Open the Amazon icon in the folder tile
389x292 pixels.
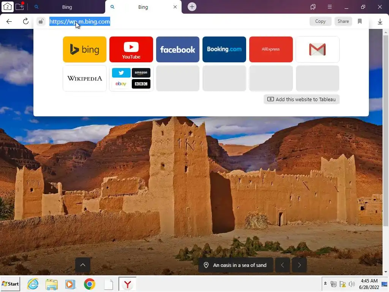(x=141, y=73)
